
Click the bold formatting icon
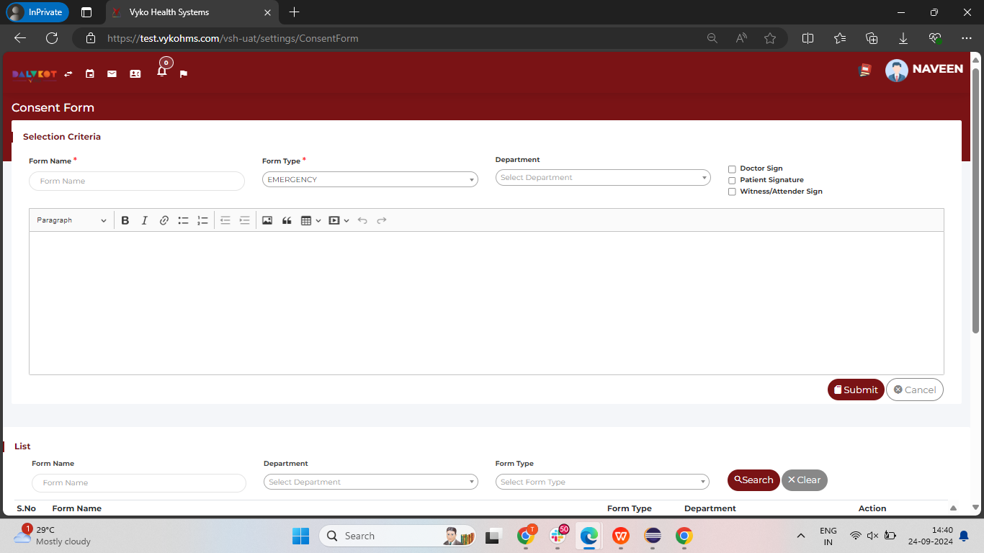(125, 220)
